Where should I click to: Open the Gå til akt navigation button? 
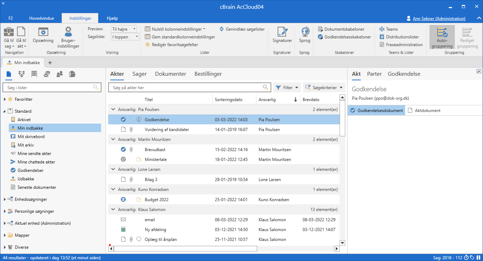click(21, 37)
